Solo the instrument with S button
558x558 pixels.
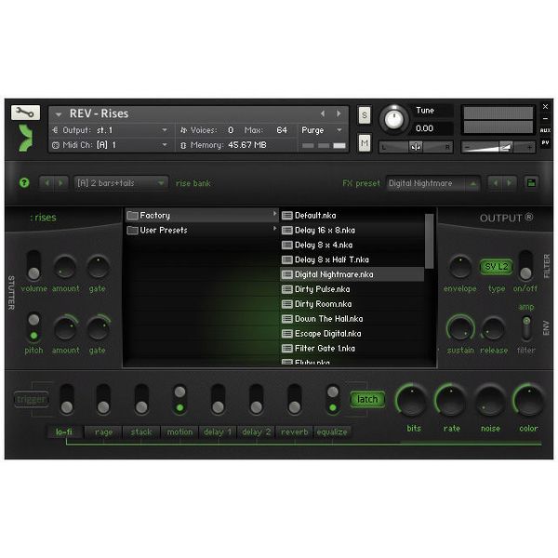[364, 115]
